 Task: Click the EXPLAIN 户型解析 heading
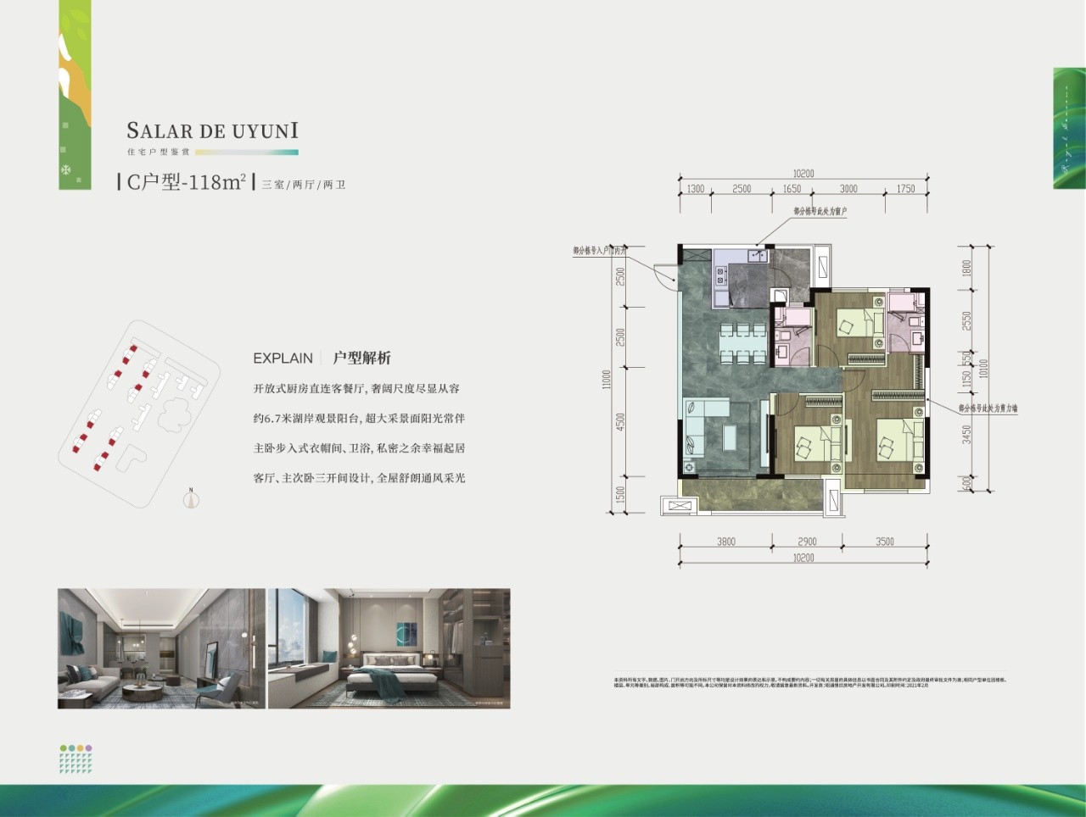click(x=322, y=358)
